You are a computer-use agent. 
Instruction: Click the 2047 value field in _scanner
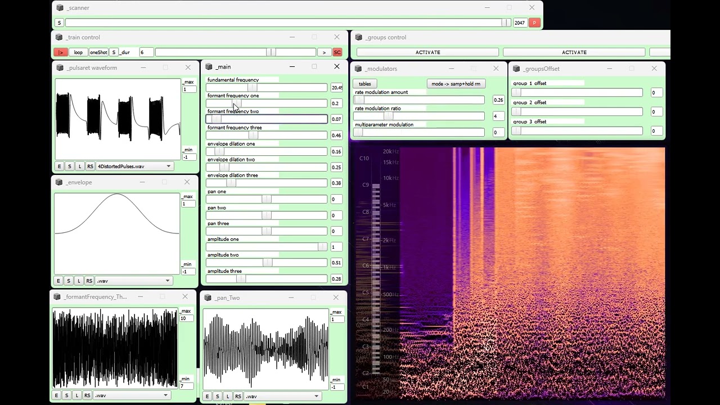click(520, 23)
